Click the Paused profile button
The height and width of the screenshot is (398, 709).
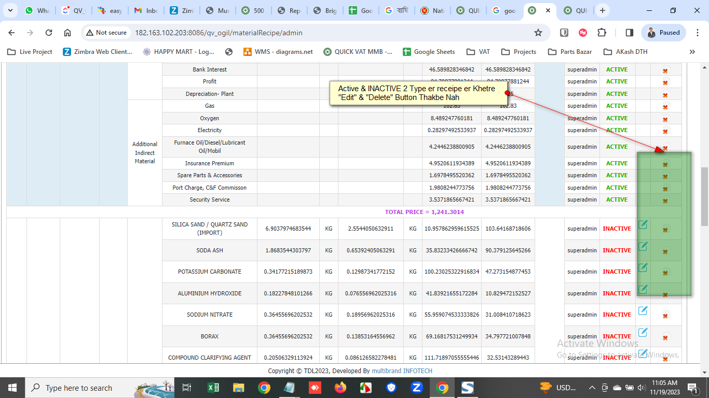tap(663, 33)
